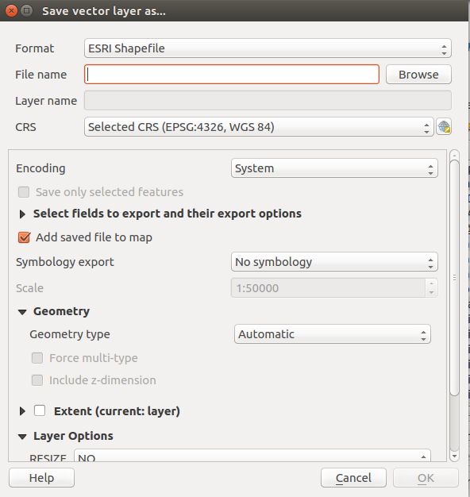Collapse the Layer Options section
The image size is (470, 497).
22,437
